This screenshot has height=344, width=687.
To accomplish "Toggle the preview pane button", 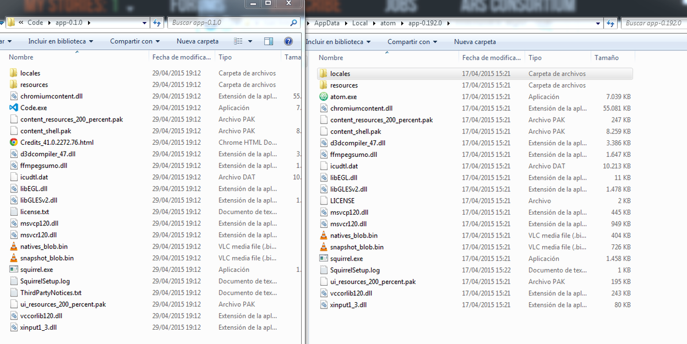I will click(269, 41).
